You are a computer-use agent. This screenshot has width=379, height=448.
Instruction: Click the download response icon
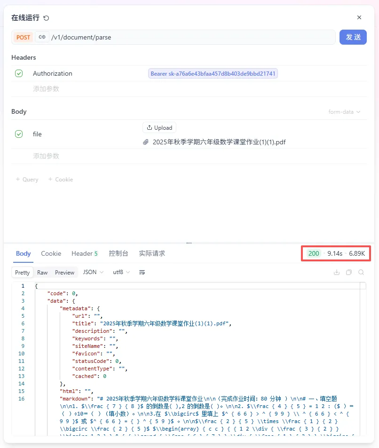click(337, 272)
